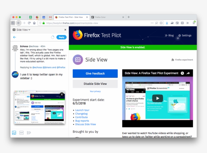
Task: Click the Firefox experiment puzzle label
Action: [x=182, y=60]
